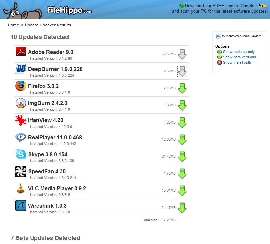This screenshot has height=244, width=270.
Task: Open the Firefox 3.0.2 title
Action: [43, 86]
